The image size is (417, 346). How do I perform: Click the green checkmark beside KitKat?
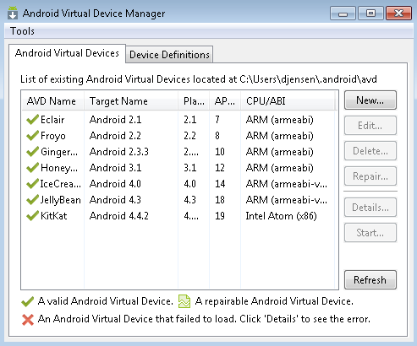click(32, 216)
